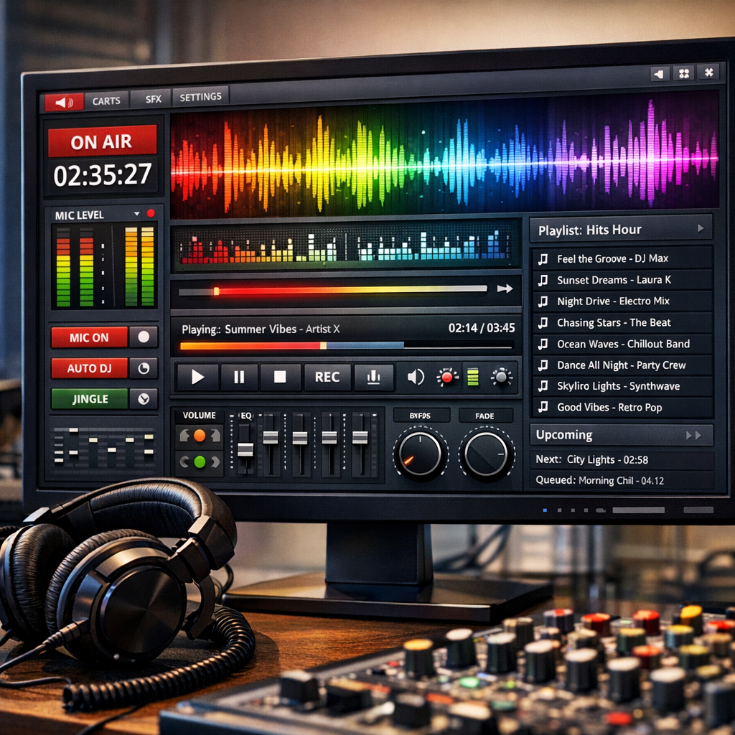The width and height of the screenshot is (735, 735).
Task: Toggle the MIC ON button
Action: point(89,337)
